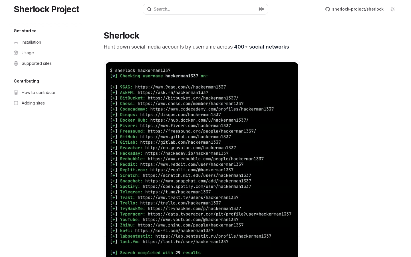Click the '$ sherlock hackerman1337' command line
This screenshot has height=257, width=411.
click(140, 71)
